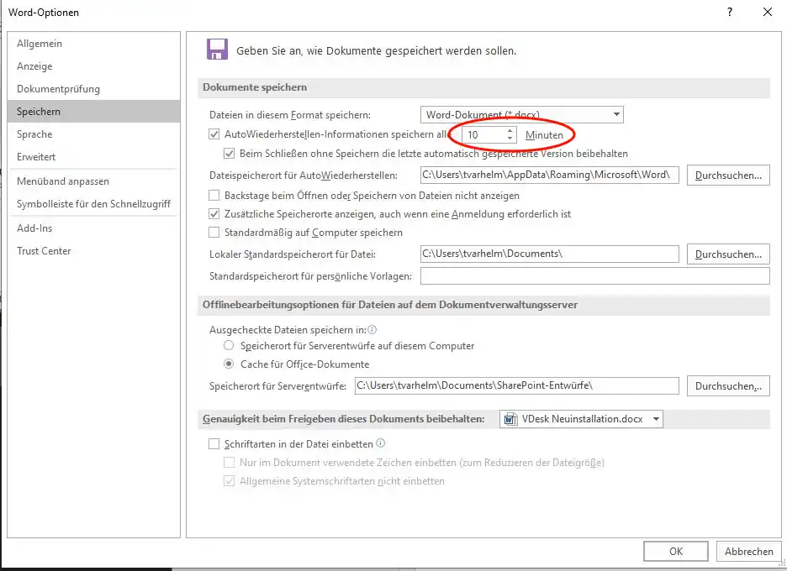Select Trust Center in sidebar
The width and height of the screenshot is (787, 571).
pyautogui.click(x=44, y=251)
